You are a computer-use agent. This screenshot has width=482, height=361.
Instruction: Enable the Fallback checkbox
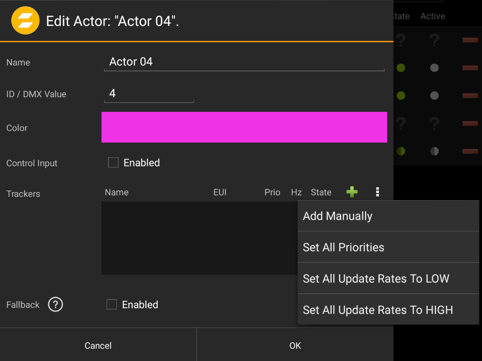coord(112,304)
